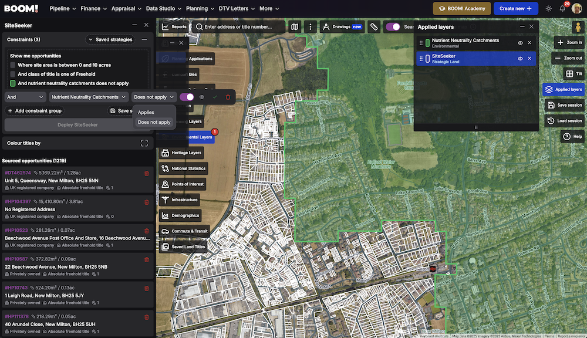Delete opportunity #HP111378

click(146, 317)
